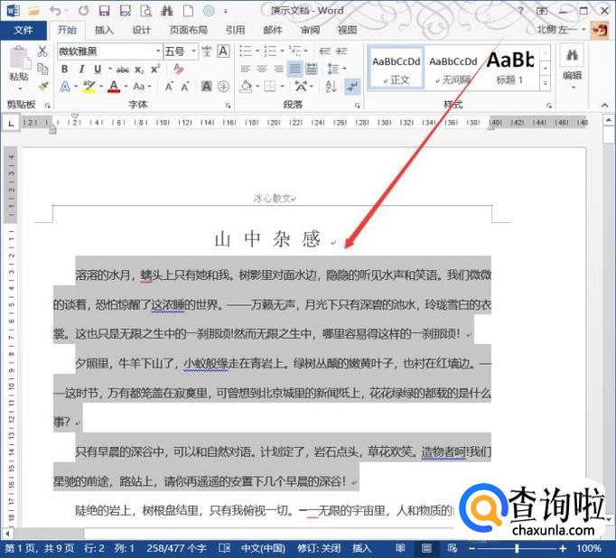
Task: Click the Cut scissors icon
Action: coord(42,51)
